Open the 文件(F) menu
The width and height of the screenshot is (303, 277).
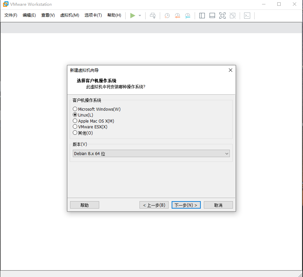(11, 15)
